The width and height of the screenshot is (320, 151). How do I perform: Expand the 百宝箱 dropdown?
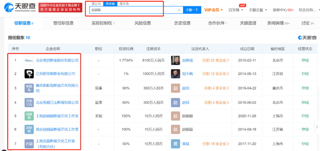pos(236,10)
